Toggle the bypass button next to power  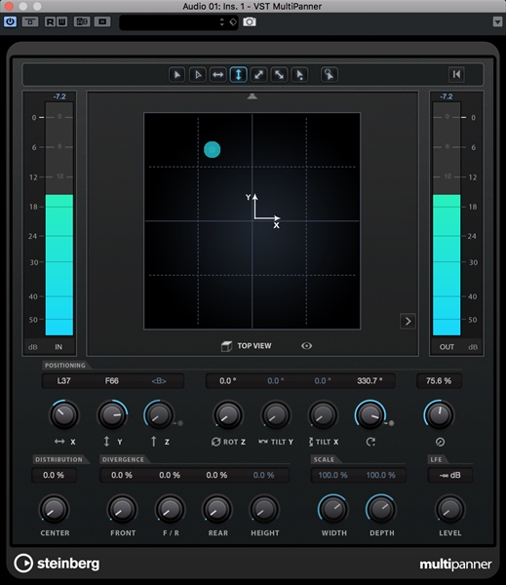tap(30, 21)
